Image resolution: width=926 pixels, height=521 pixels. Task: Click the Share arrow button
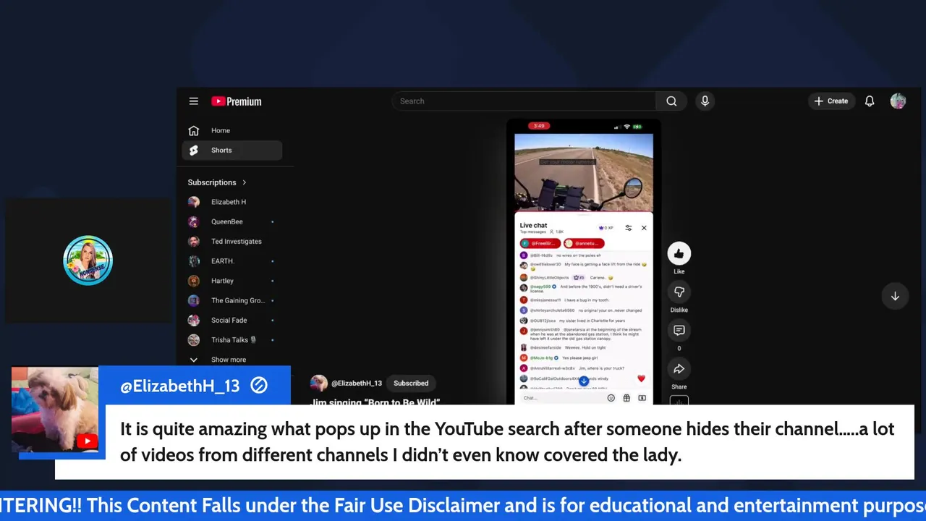tap(679, 369)
